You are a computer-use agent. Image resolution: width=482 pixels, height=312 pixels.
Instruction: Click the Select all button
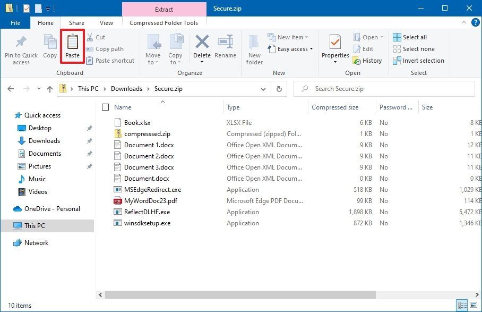[x=413, y=37]
